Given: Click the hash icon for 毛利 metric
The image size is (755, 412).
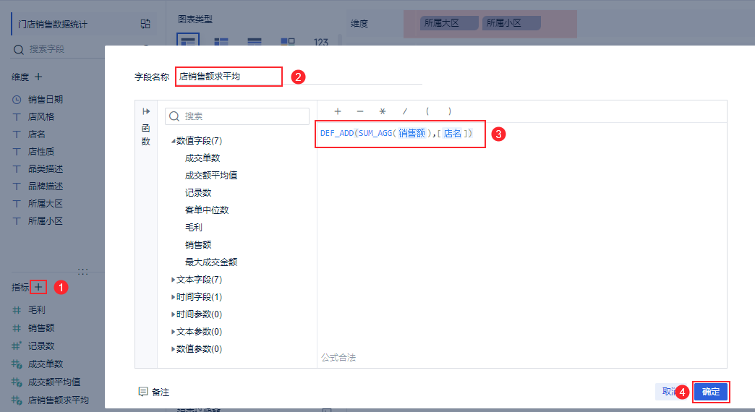Looking at the screenshot, I should 17,310.
